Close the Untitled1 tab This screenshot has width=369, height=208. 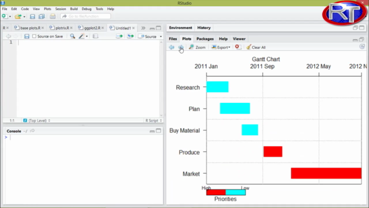tap(133, 28)
